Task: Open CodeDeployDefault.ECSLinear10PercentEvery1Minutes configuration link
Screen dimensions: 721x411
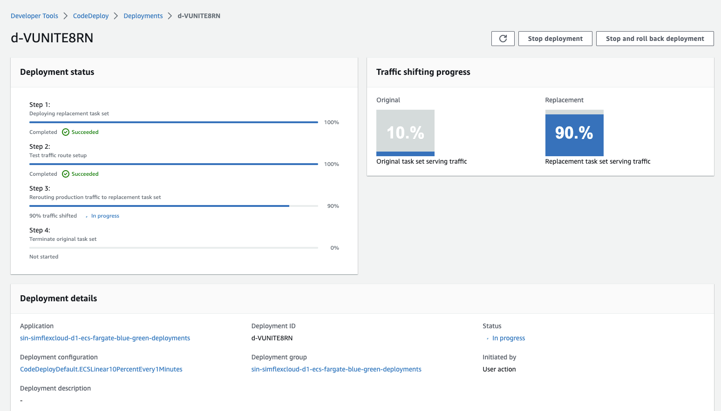Action: 101,369
